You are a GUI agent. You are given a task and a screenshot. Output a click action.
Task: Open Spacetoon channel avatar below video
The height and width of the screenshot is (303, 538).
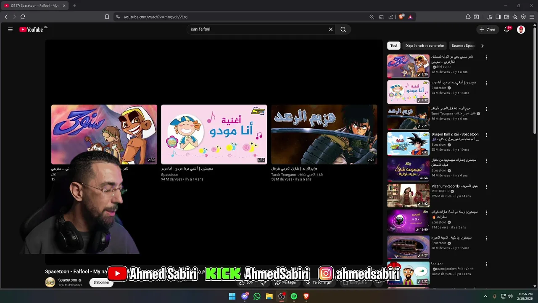(50, 282)
